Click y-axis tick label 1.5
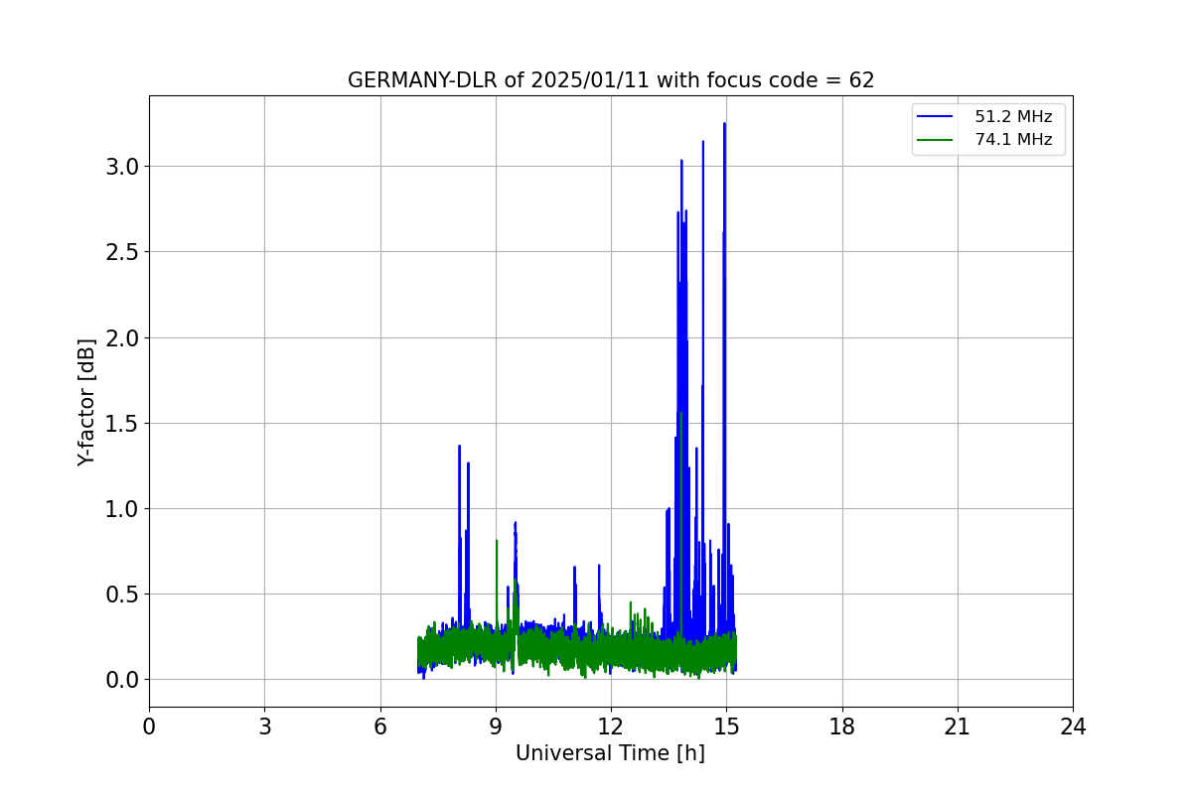Screen dimensions: 1192x794 click(122, 424)
